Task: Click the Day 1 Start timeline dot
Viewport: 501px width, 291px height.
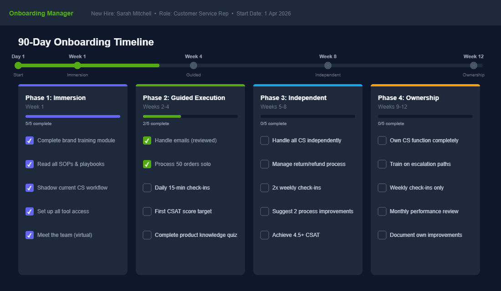Action: [18, 65]
